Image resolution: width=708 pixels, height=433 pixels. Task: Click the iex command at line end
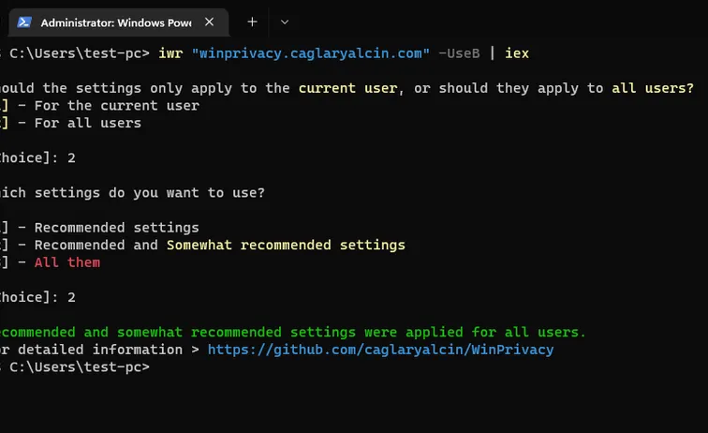point(517,53)
